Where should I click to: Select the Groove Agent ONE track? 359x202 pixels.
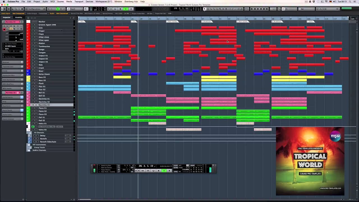point(47,25)
